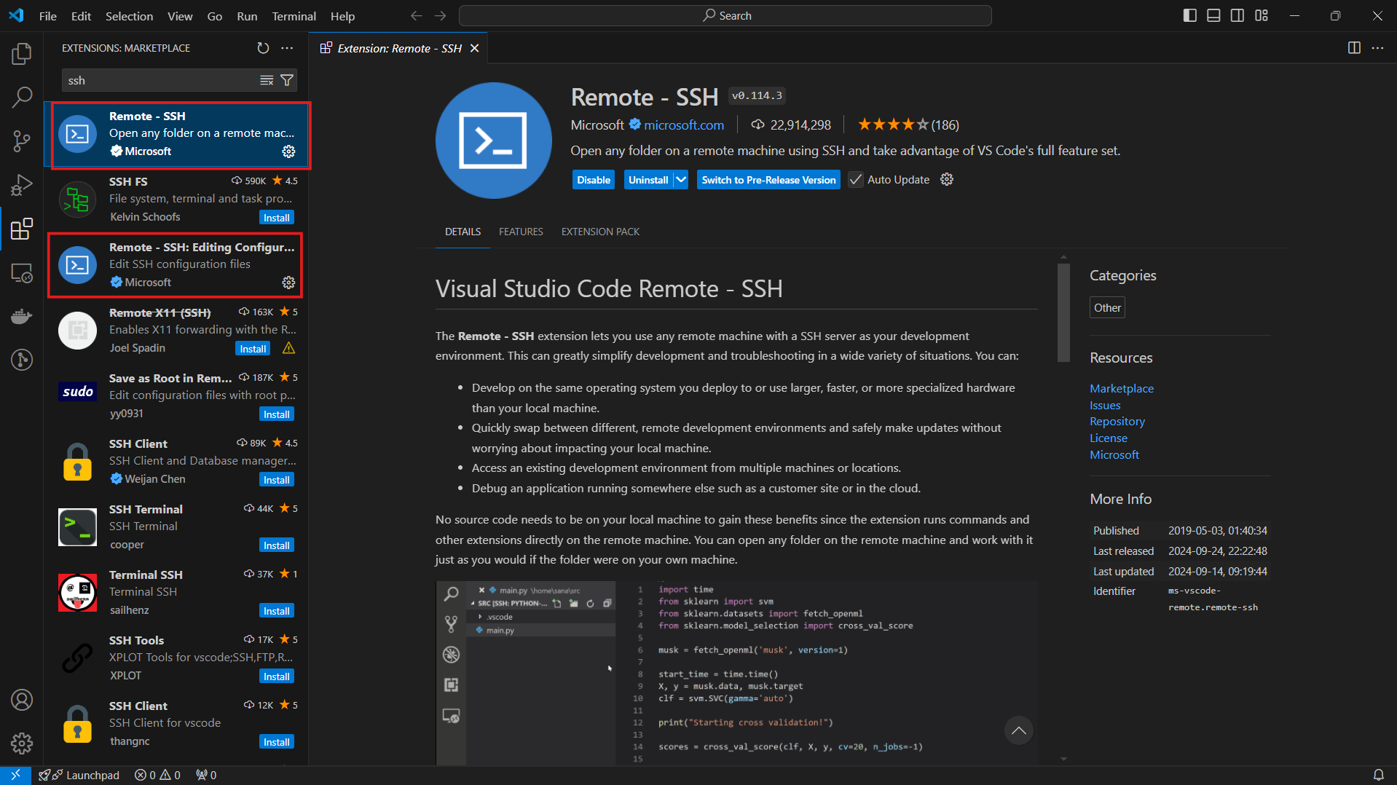Install the SSH Terminal extension

point(277,545)
